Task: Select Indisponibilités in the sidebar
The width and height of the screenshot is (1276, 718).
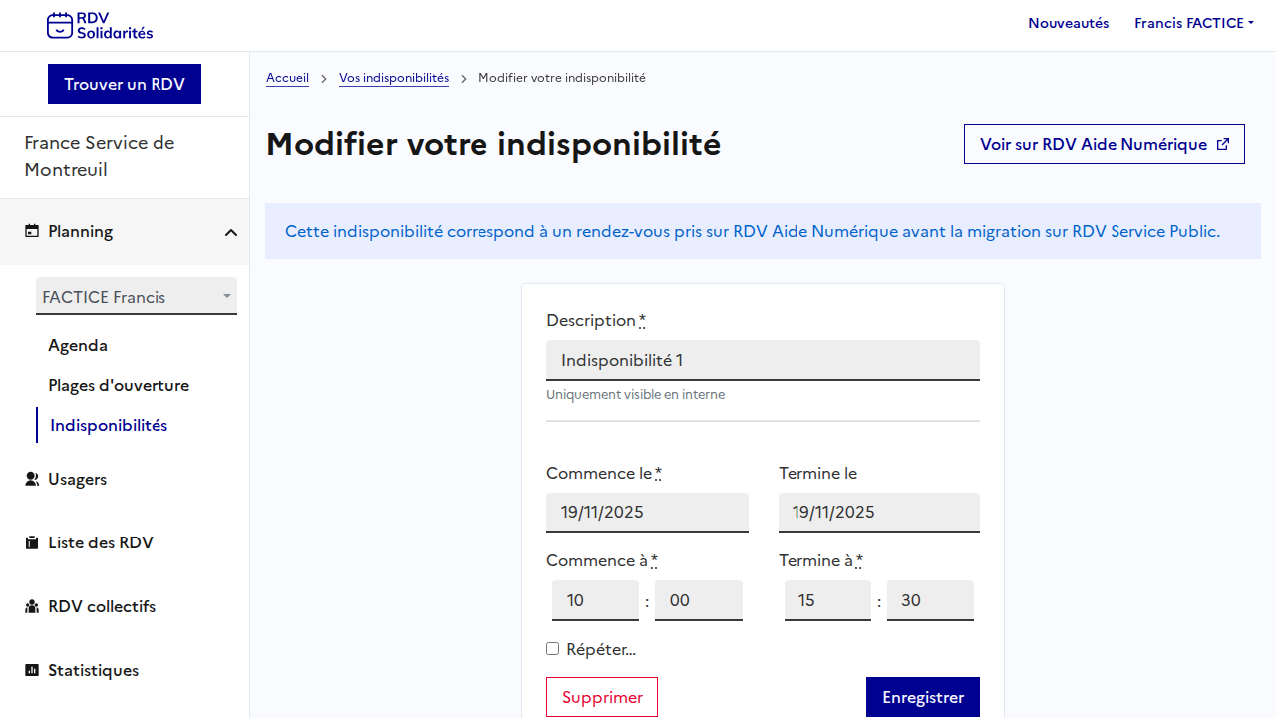Action: (109, 426)
